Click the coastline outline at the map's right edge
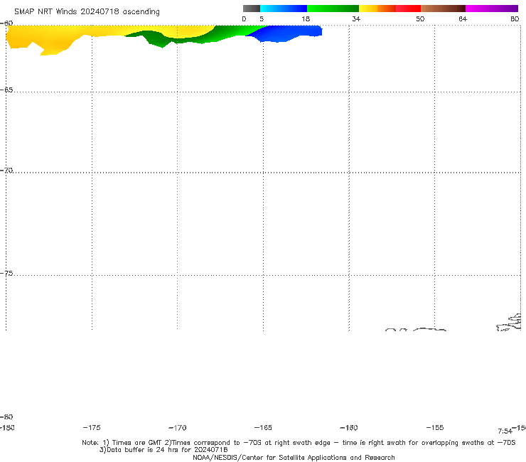The width and height of the screenshot is (526, 462). [510, 323]
